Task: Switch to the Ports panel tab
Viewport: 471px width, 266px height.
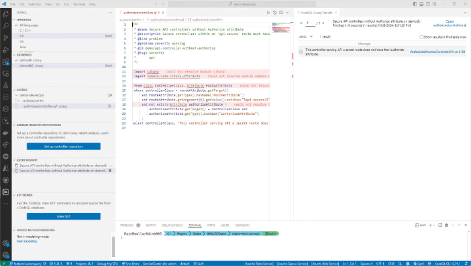Action: (x=211, y=225)
